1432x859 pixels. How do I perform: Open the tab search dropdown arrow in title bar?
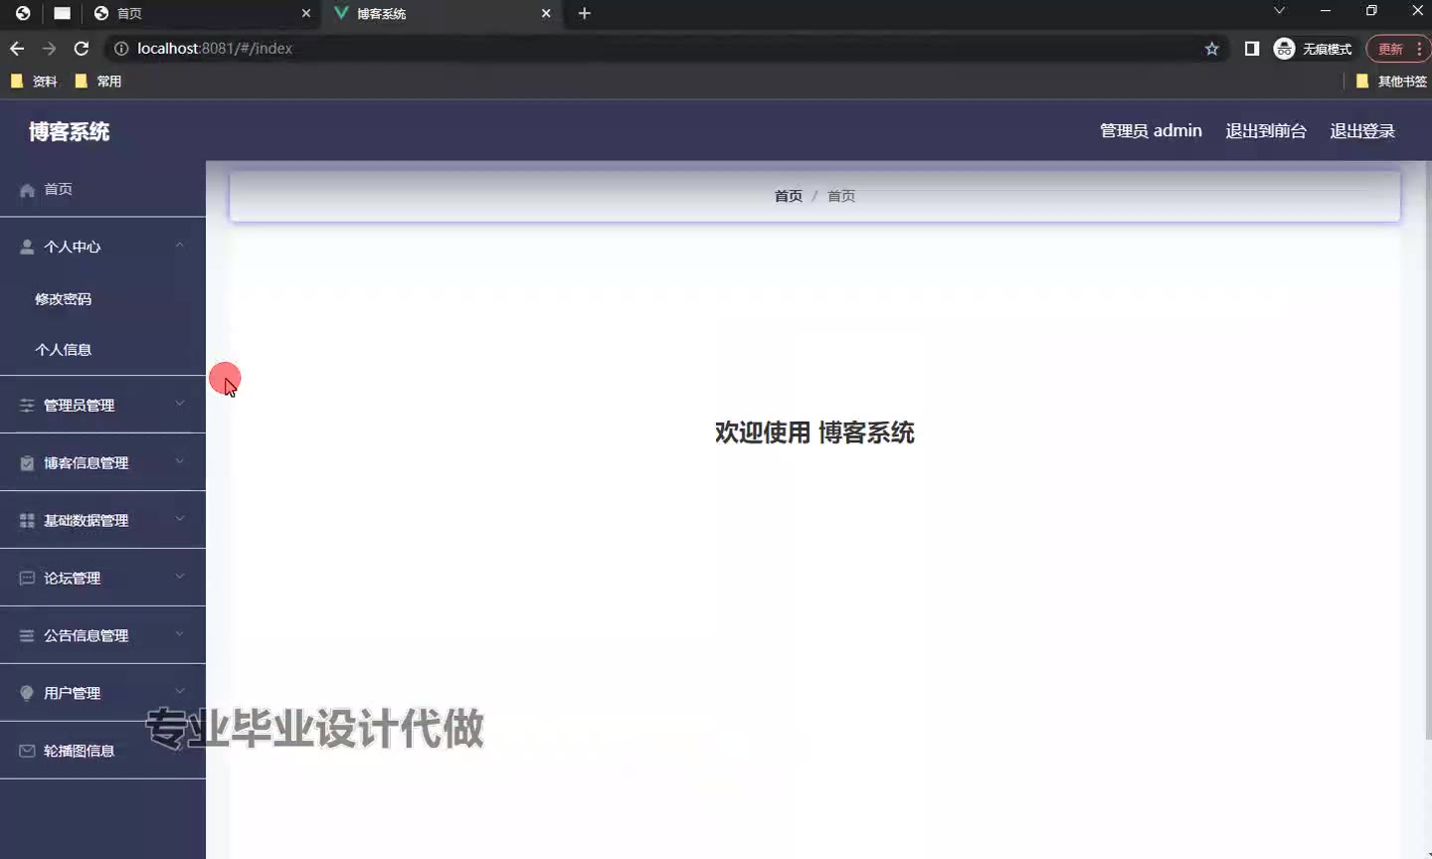click(x=1280, y=11)
